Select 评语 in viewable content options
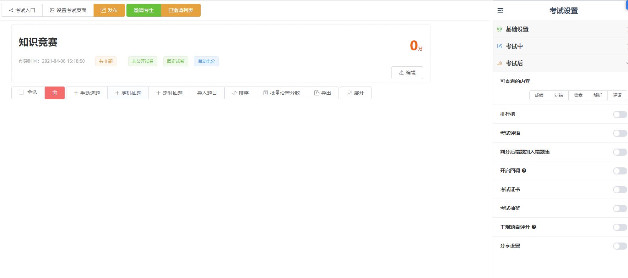The height and width of the screenshot is (278, 628). click(x=617, y=95)
